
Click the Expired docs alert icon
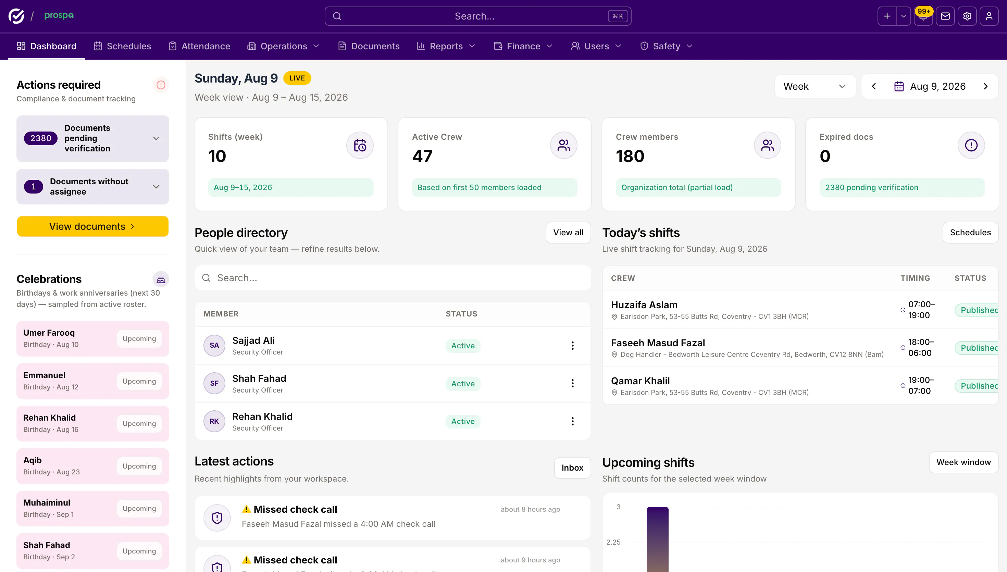pos(971,145)
